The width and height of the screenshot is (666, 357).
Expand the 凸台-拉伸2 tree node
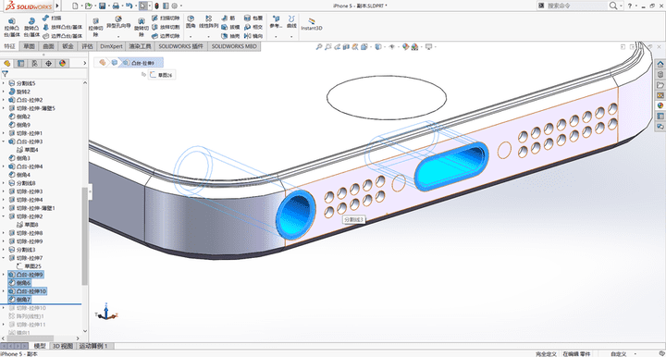[4, 100]
